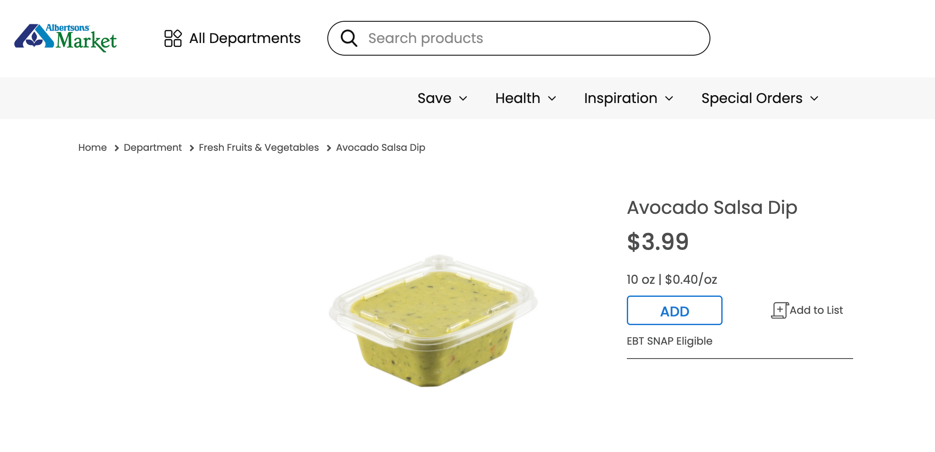The image size is (935, 452).
Task: Open the Inspiration menu
Action: point(620,98)
